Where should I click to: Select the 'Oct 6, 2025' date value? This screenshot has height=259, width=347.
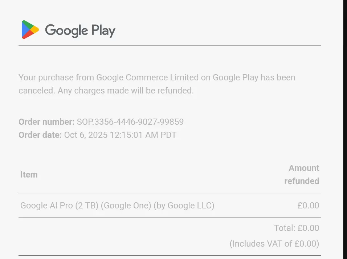[x=86, y=135]
